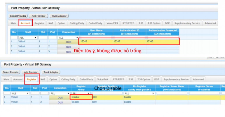The width and height of the screenshot is (225, 117).
Task: Click Select Provider button in upper panel
Action: click(x=18, y=16)
